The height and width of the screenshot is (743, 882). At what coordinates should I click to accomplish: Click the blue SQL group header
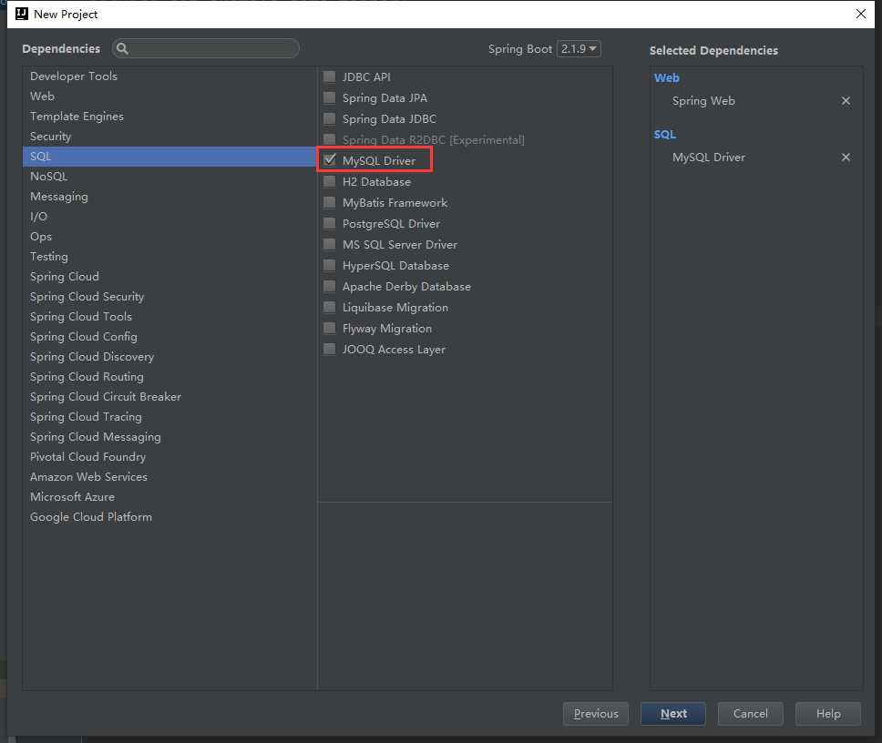665,135
